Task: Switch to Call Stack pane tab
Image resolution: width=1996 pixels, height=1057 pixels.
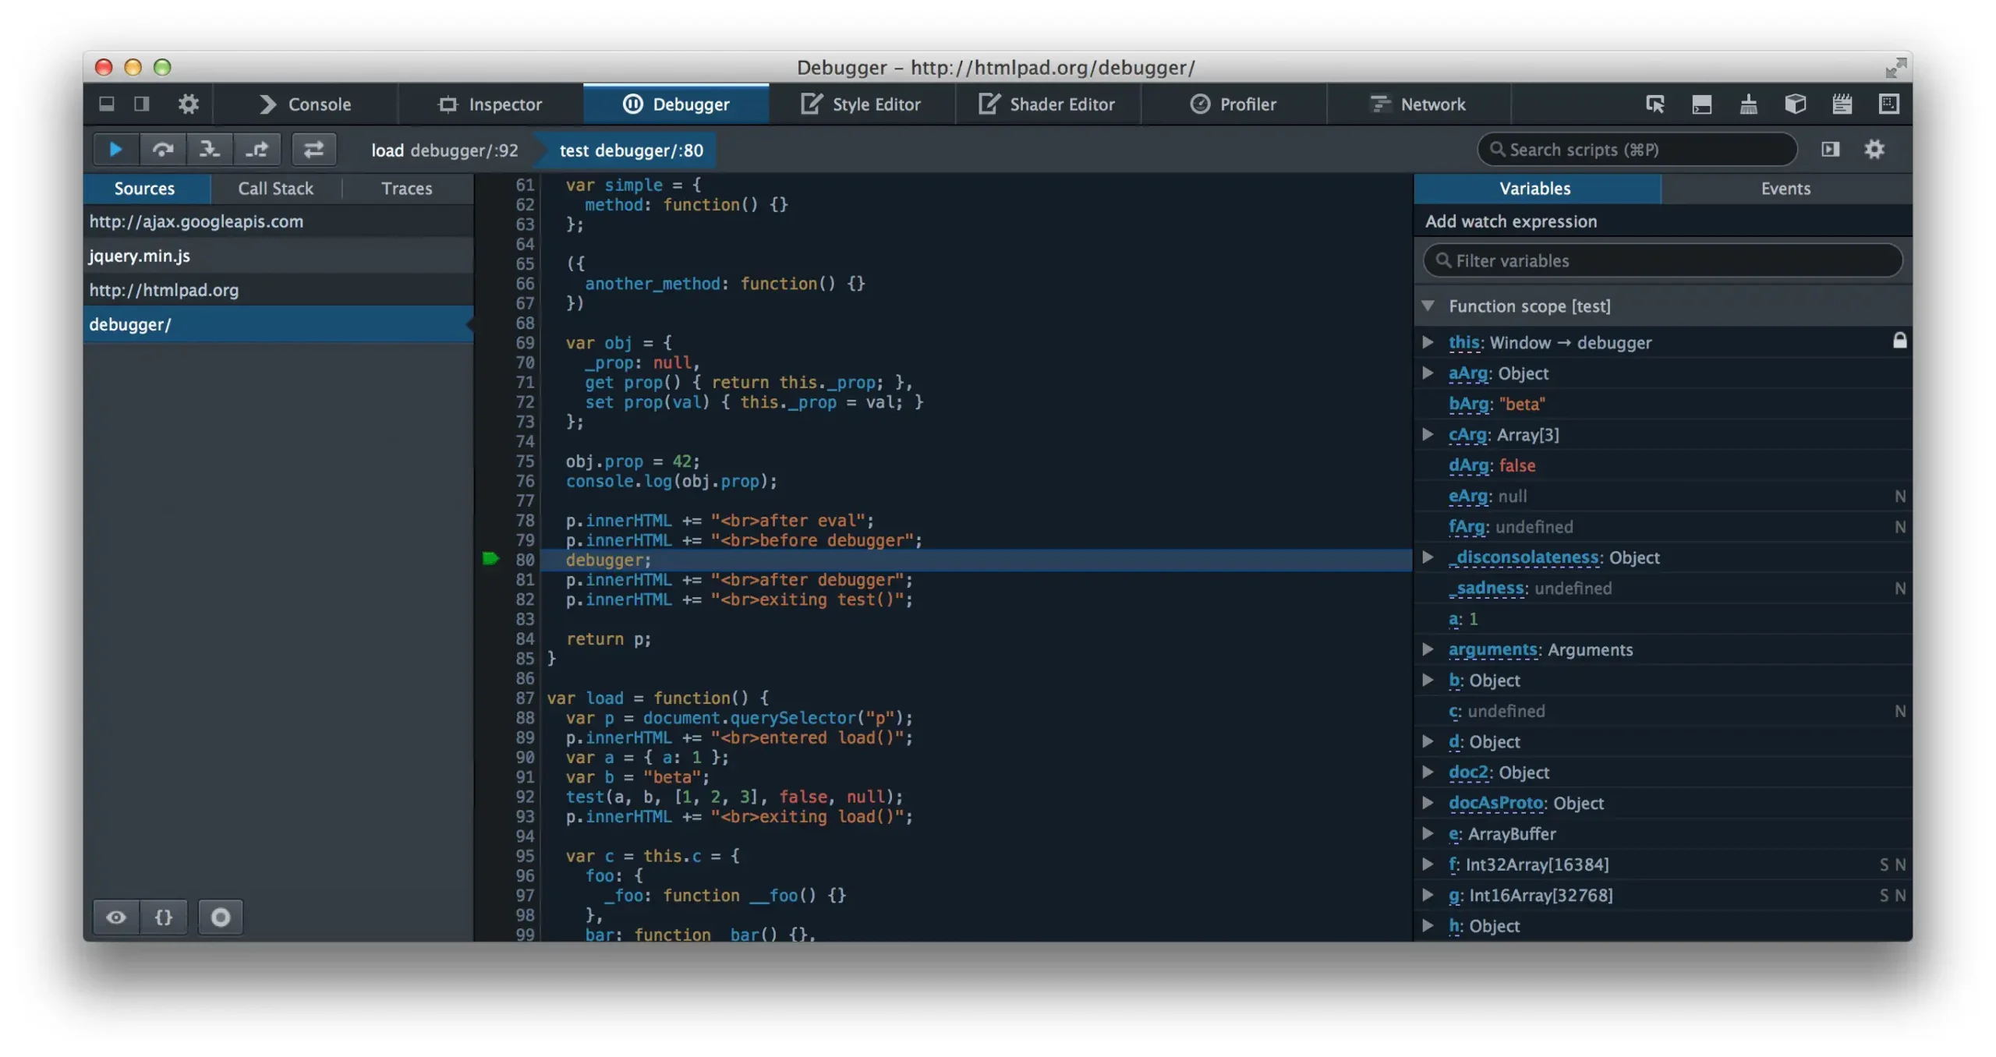Action: tap(275, 189)
